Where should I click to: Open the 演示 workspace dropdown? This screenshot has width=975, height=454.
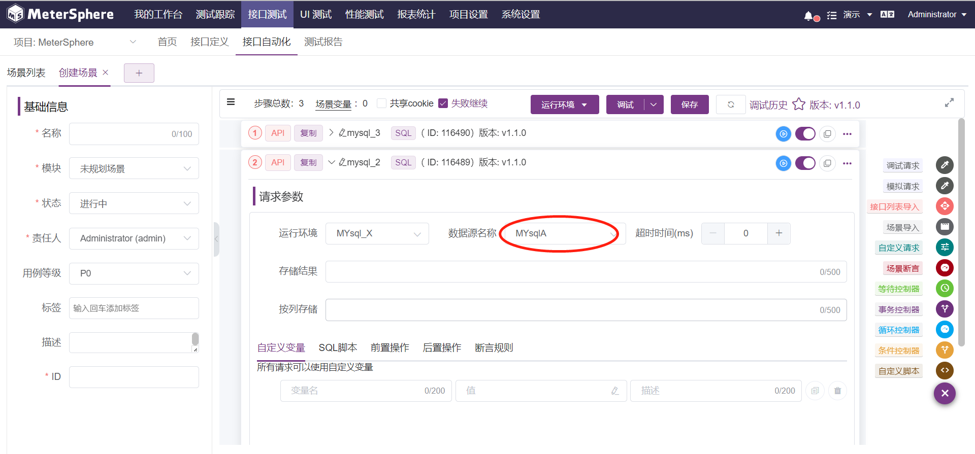pos(857,15)
